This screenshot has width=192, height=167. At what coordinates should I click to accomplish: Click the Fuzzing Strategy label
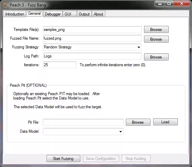26,47
